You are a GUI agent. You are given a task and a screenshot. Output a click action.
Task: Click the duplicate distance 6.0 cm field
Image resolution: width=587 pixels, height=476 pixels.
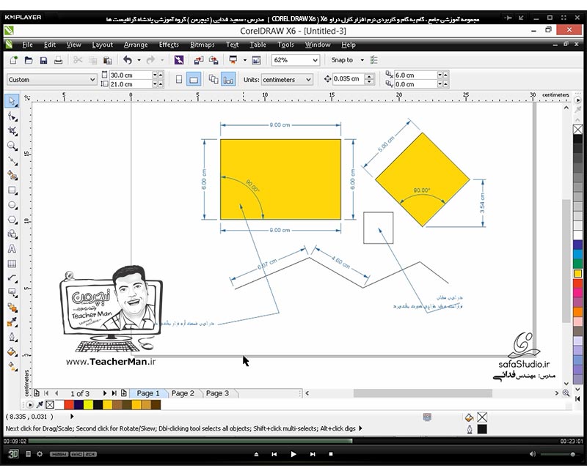[x=415, y=75]
